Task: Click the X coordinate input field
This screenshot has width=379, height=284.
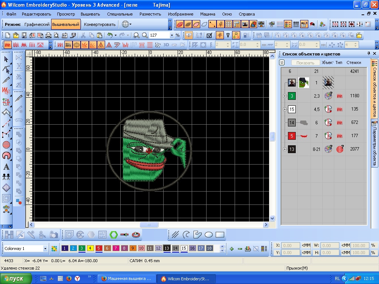Action: coord(291,246)
